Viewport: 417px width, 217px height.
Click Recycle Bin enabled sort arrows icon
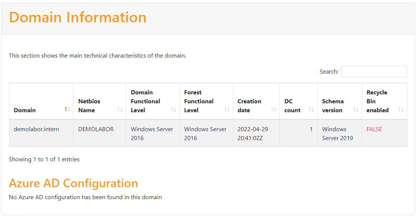(401, 109)
